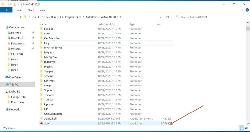Select the Express folder icon
250x132 pixels.
tap(41, 29)
